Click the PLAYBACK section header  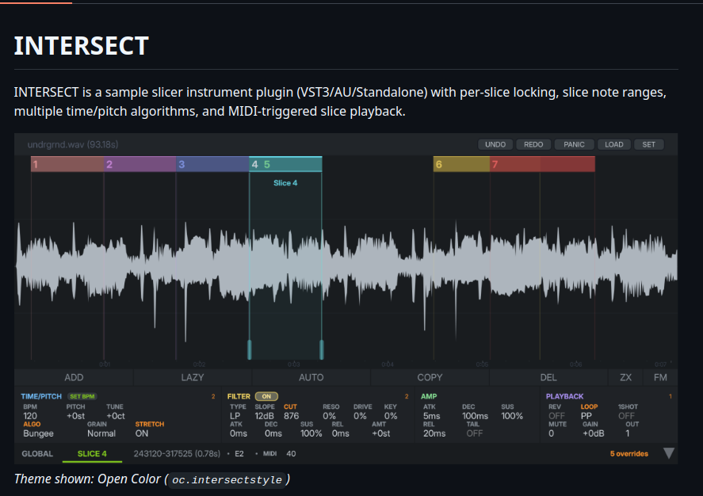[x=564, y=396]
